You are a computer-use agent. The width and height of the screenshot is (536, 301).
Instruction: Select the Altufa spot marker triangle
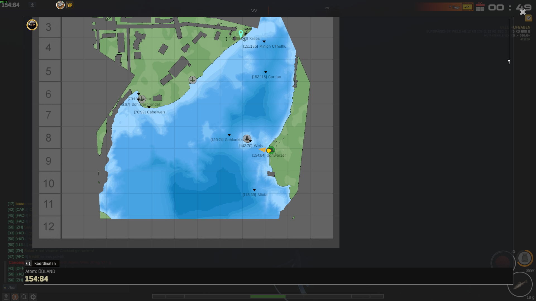254,190
